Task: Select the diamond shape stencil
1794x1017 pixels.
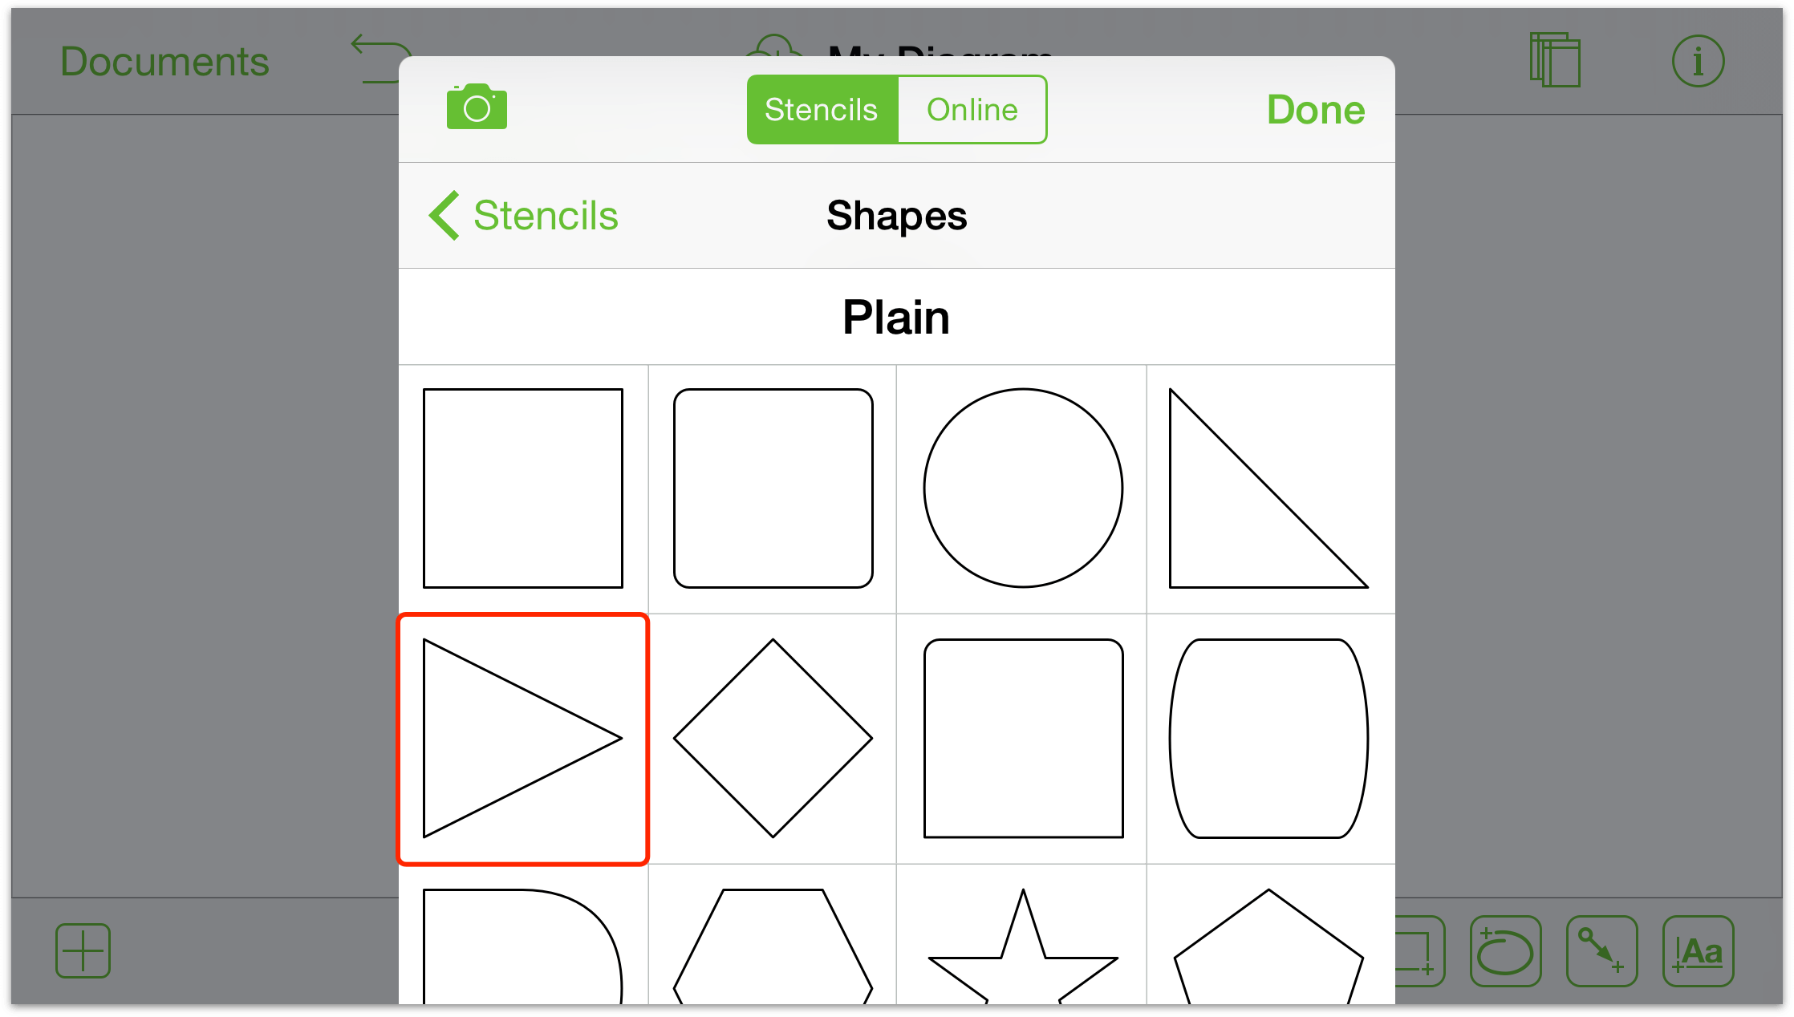Action: point(773,738)
